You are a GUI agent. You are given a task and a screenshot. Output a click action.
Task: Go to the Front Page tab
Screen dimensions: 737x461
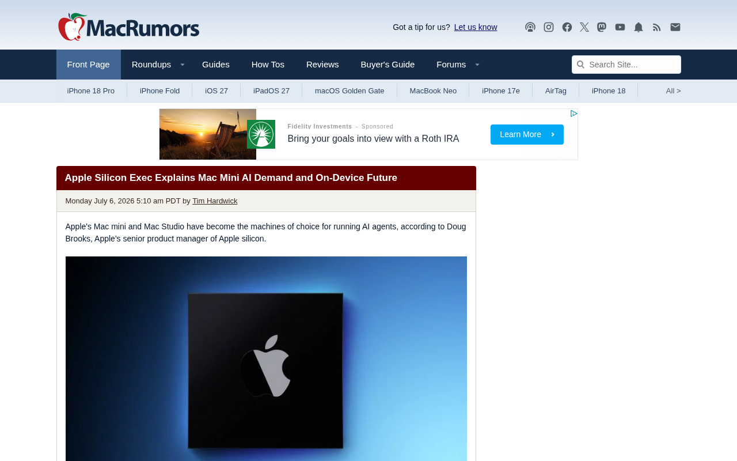point(89,65)
